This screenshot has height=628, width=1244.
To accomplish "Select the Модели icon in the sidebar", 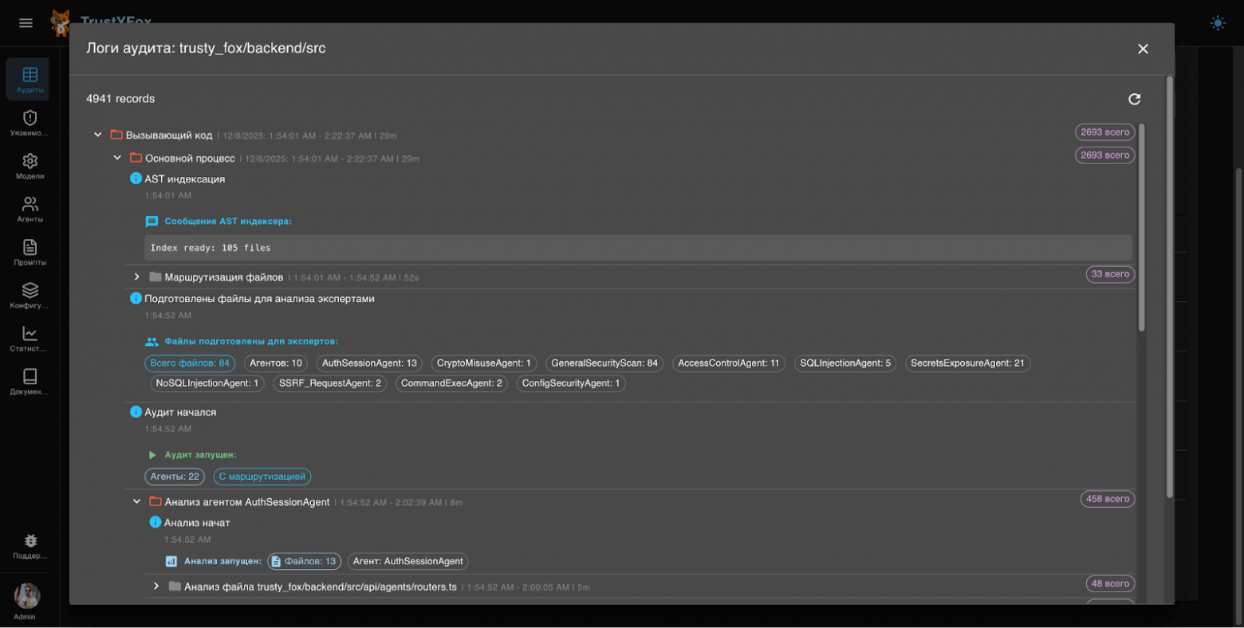I will [29, 166].
